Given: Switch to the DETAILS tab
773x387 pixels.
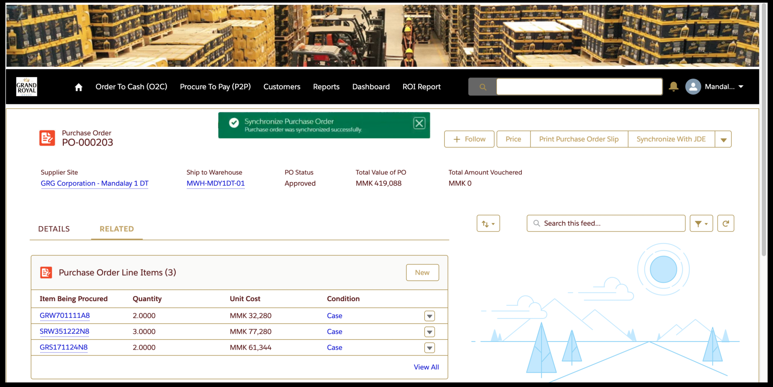Looking at the screenshot, I should coord(54,229).
